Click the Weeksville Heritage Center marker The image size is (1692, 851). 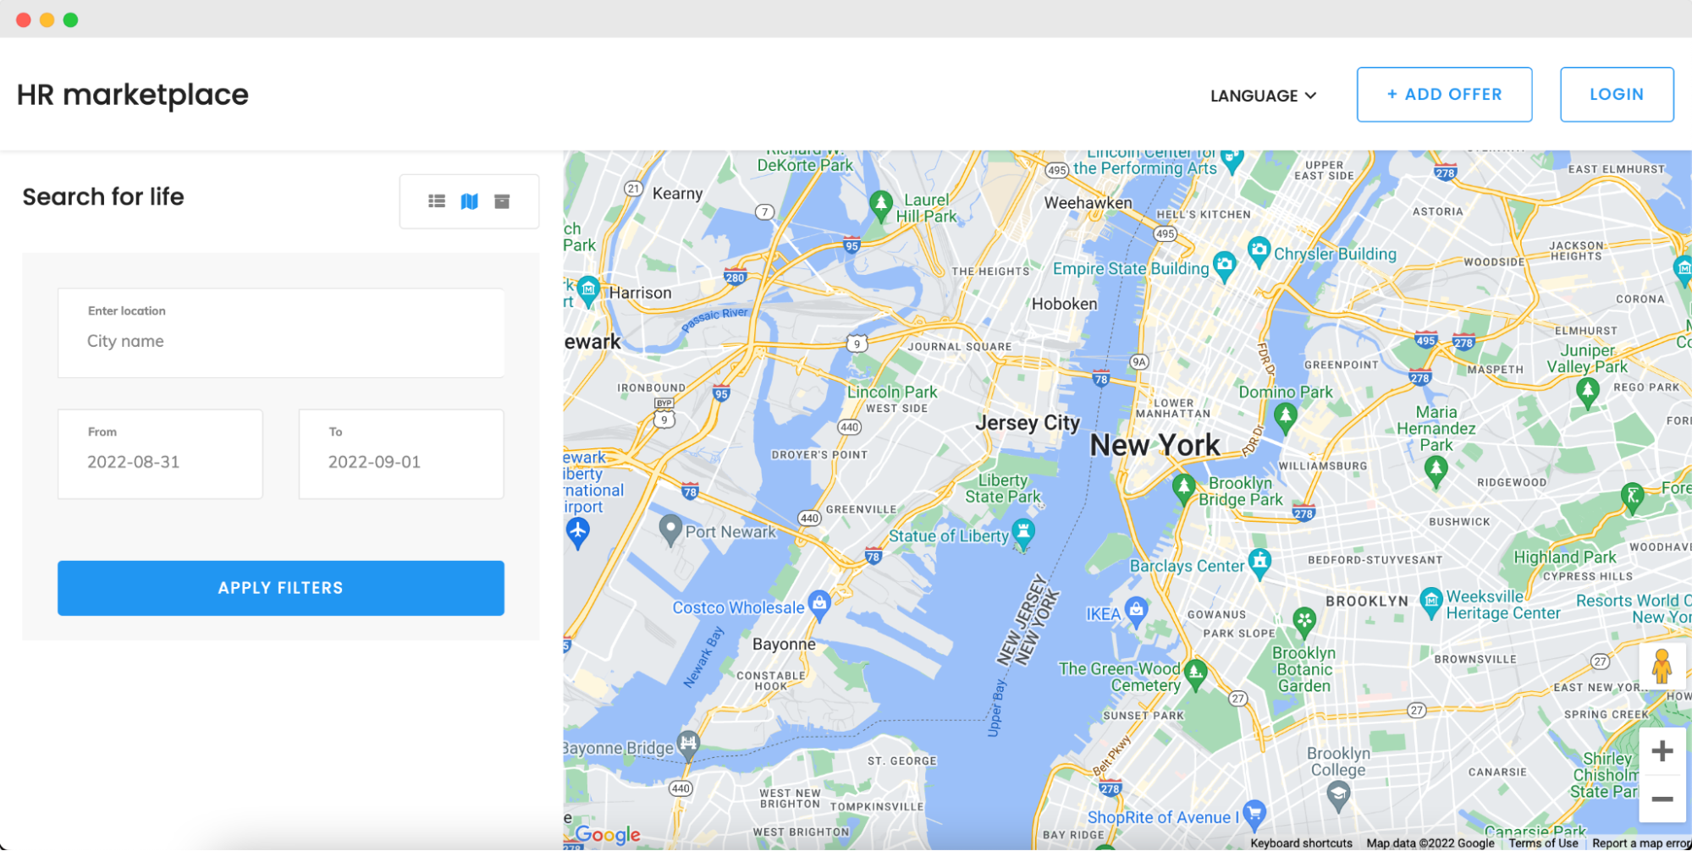coord(1430,602)
